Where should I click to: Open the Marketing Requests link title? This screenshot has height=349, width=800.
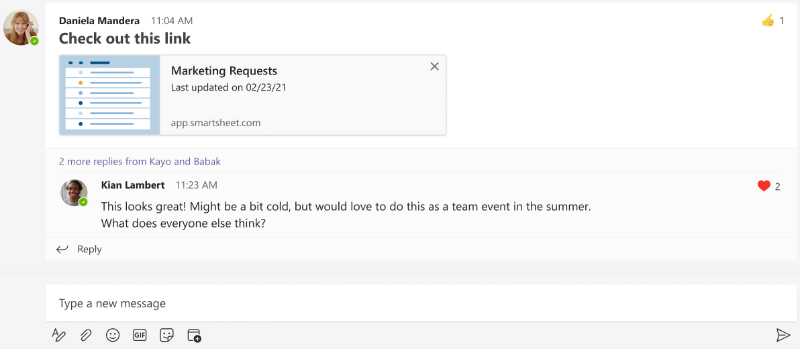[224, 70]
